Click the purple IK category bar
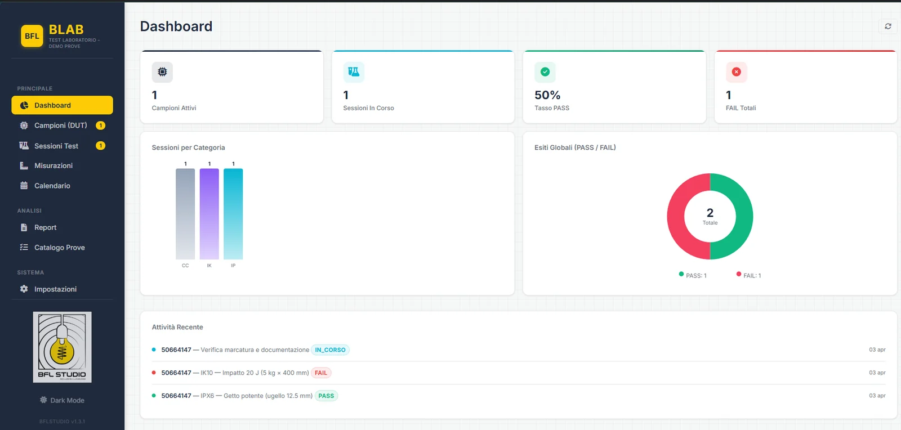The width and height of the screenshot is (901, 430). click(x=209, y=214)
